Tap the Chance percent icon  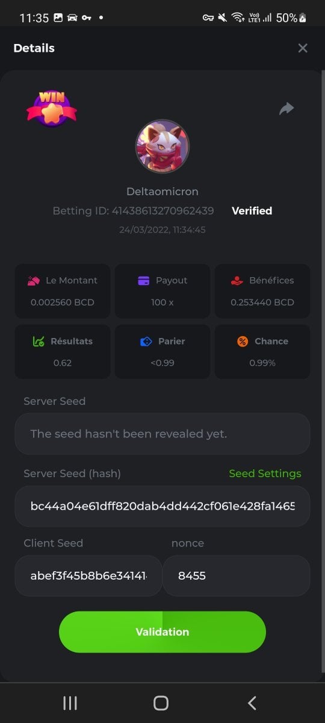pyautogui.click(x=243, y=341)
